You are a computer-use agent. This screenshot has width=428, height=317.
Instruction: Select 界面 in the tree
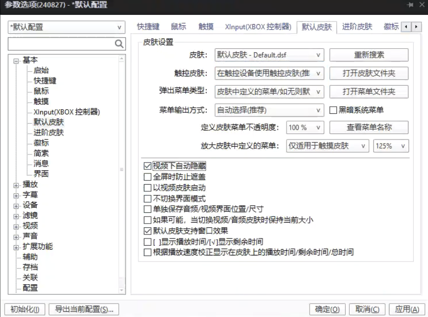coord(41,174)
